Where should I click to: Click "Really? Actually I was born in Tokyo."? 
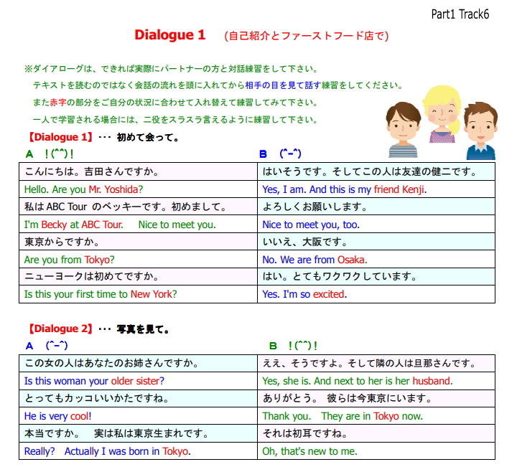(x=107, y=451)
